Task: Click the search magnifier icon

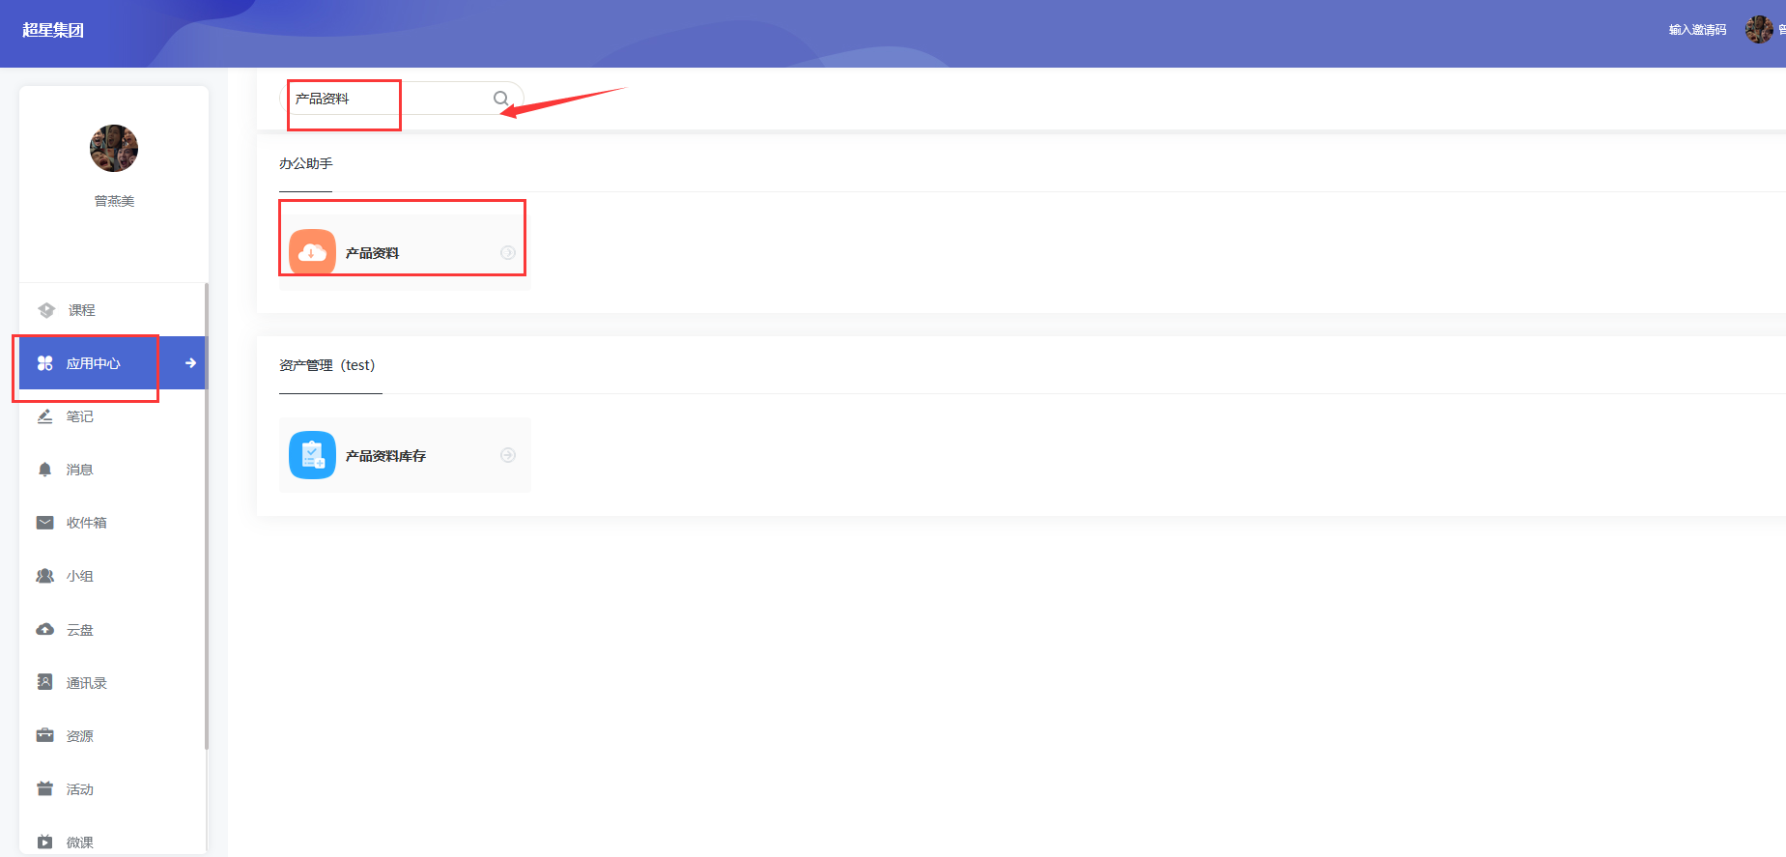Action: tap(500, 99)
